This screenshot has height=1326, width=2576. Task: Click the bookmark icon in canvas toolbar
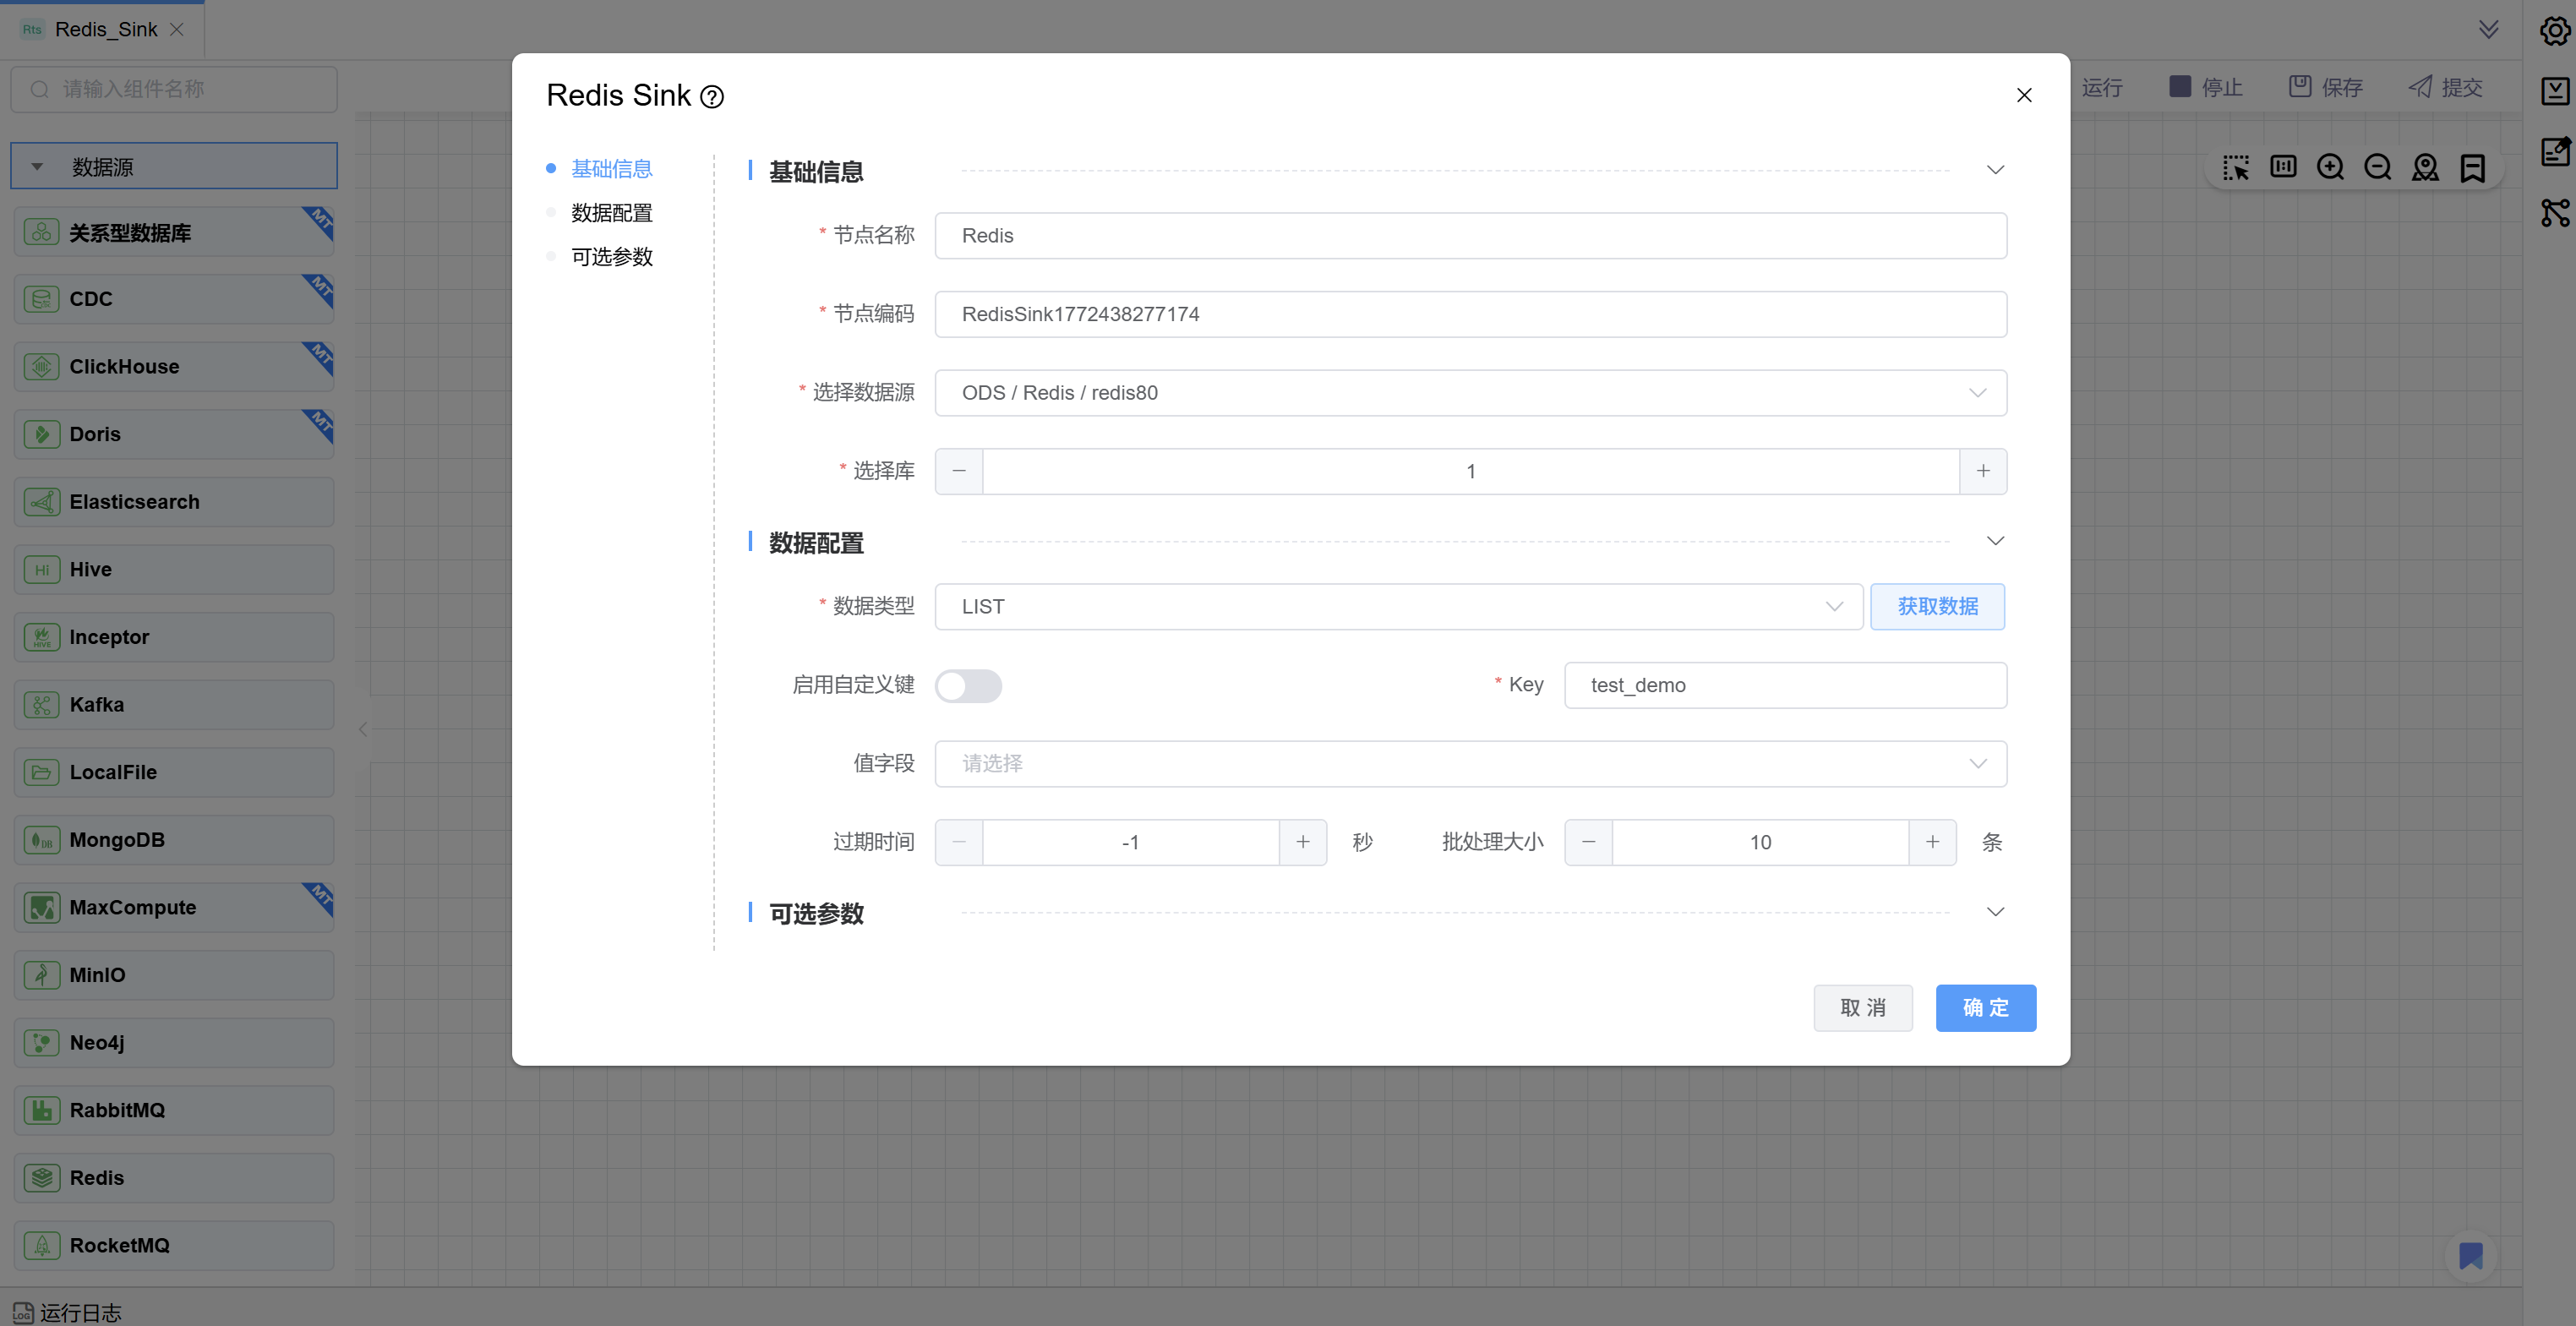[x=2472, y=167]
